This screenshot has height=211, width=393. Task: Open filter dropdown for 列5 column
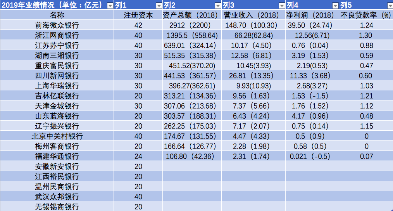(x=390, y=5)
